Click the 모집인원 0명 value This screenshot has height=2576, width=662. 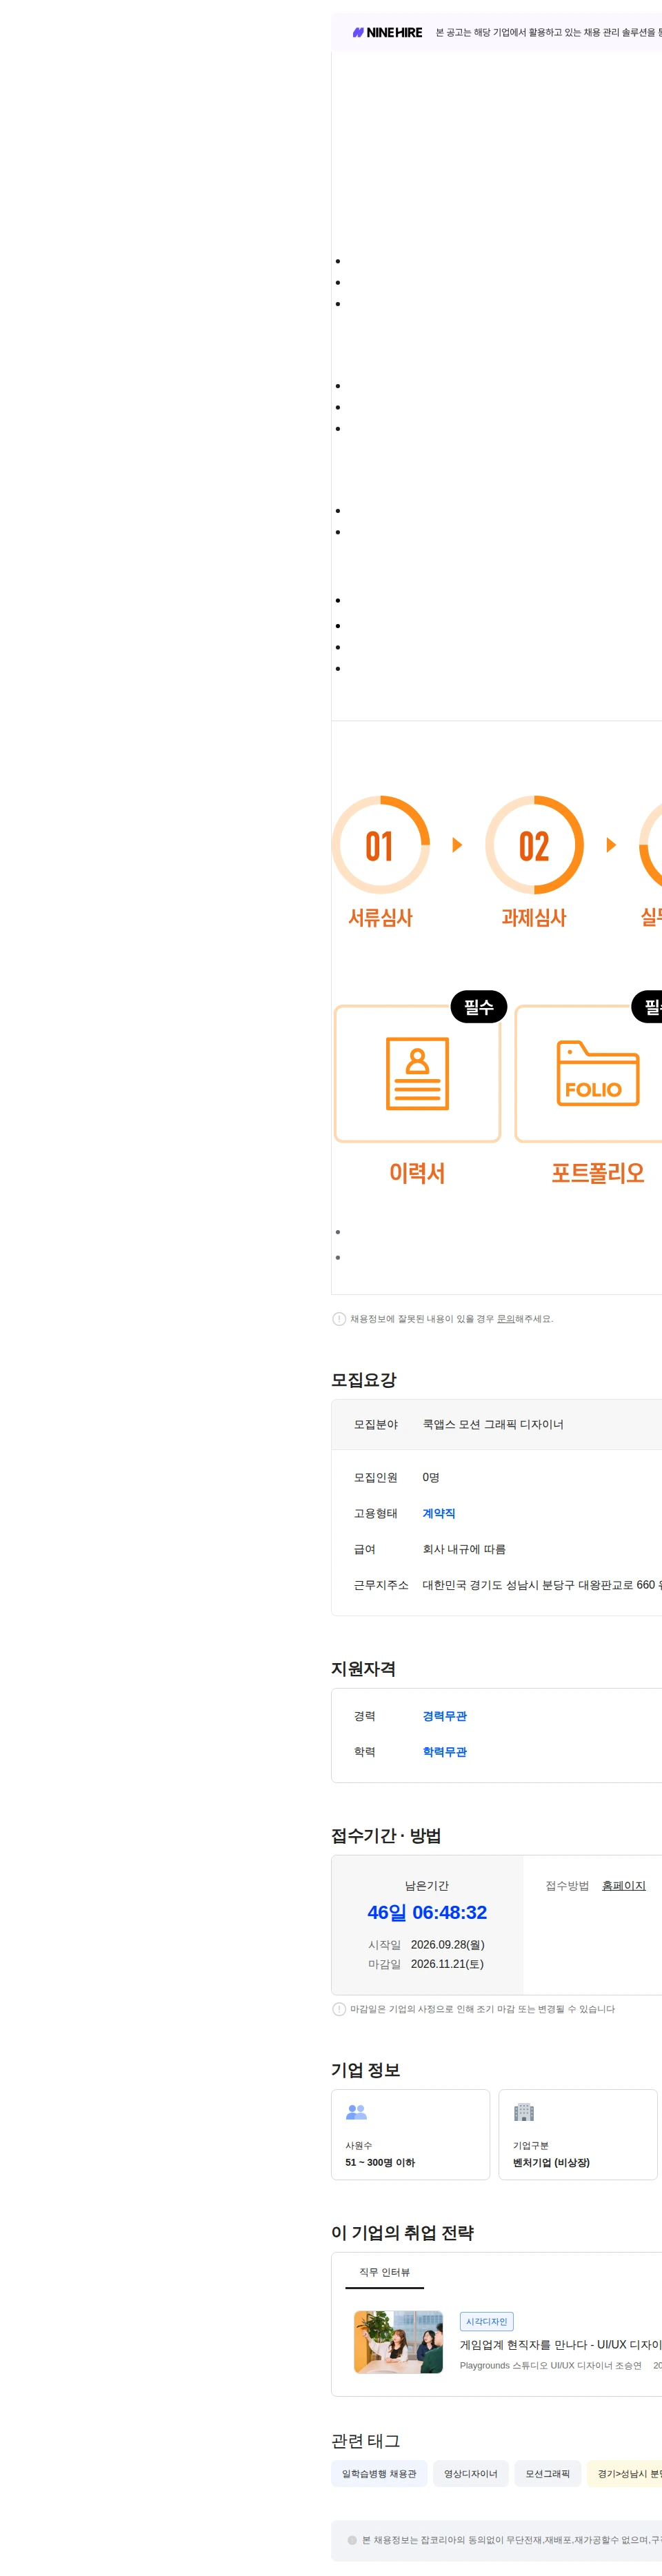pos(431,1477)
